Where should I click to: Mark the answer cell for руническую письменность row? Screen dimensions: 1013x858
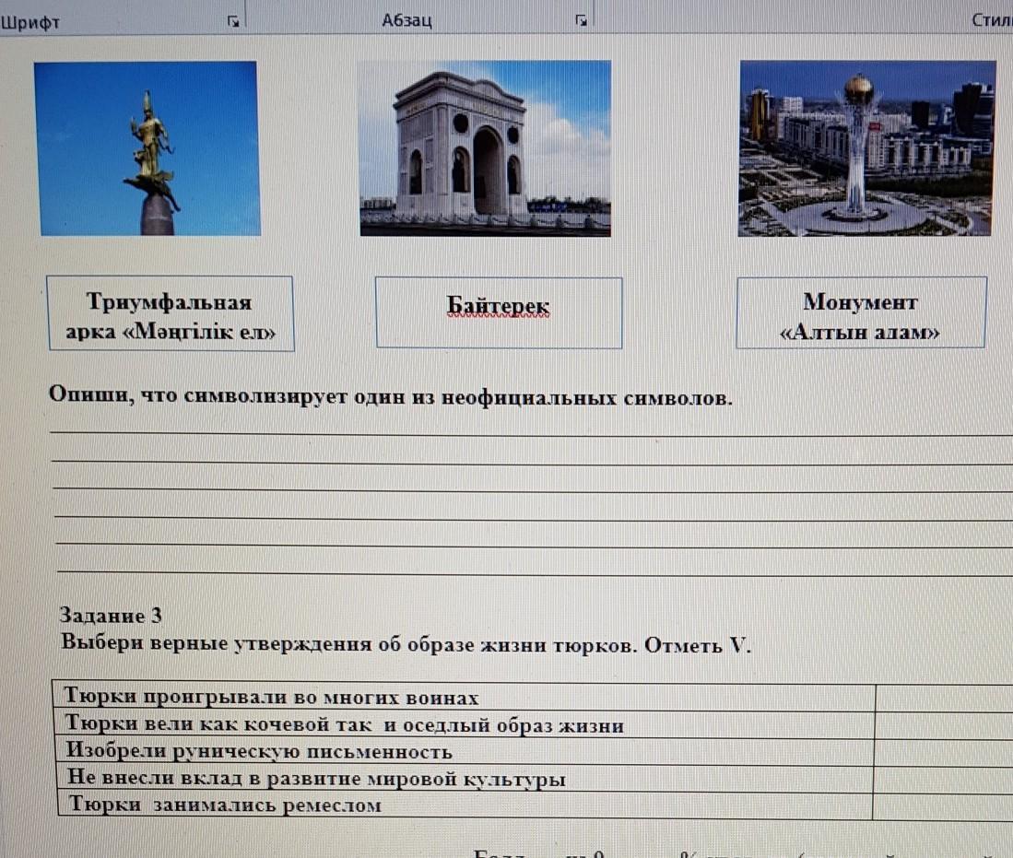[940, 751]
